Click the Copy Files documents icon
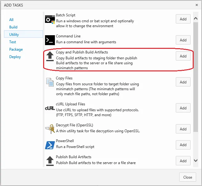The height and width of the screenshot is (186, 202). point(50,82)
